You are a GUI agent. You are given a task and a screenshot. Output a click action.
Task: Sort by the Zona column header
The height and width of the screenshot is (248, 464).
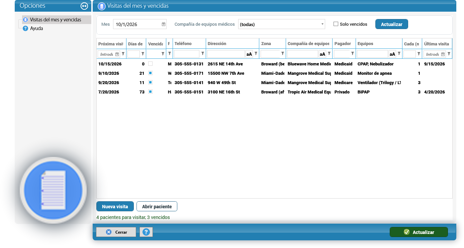tap(272, 44)
